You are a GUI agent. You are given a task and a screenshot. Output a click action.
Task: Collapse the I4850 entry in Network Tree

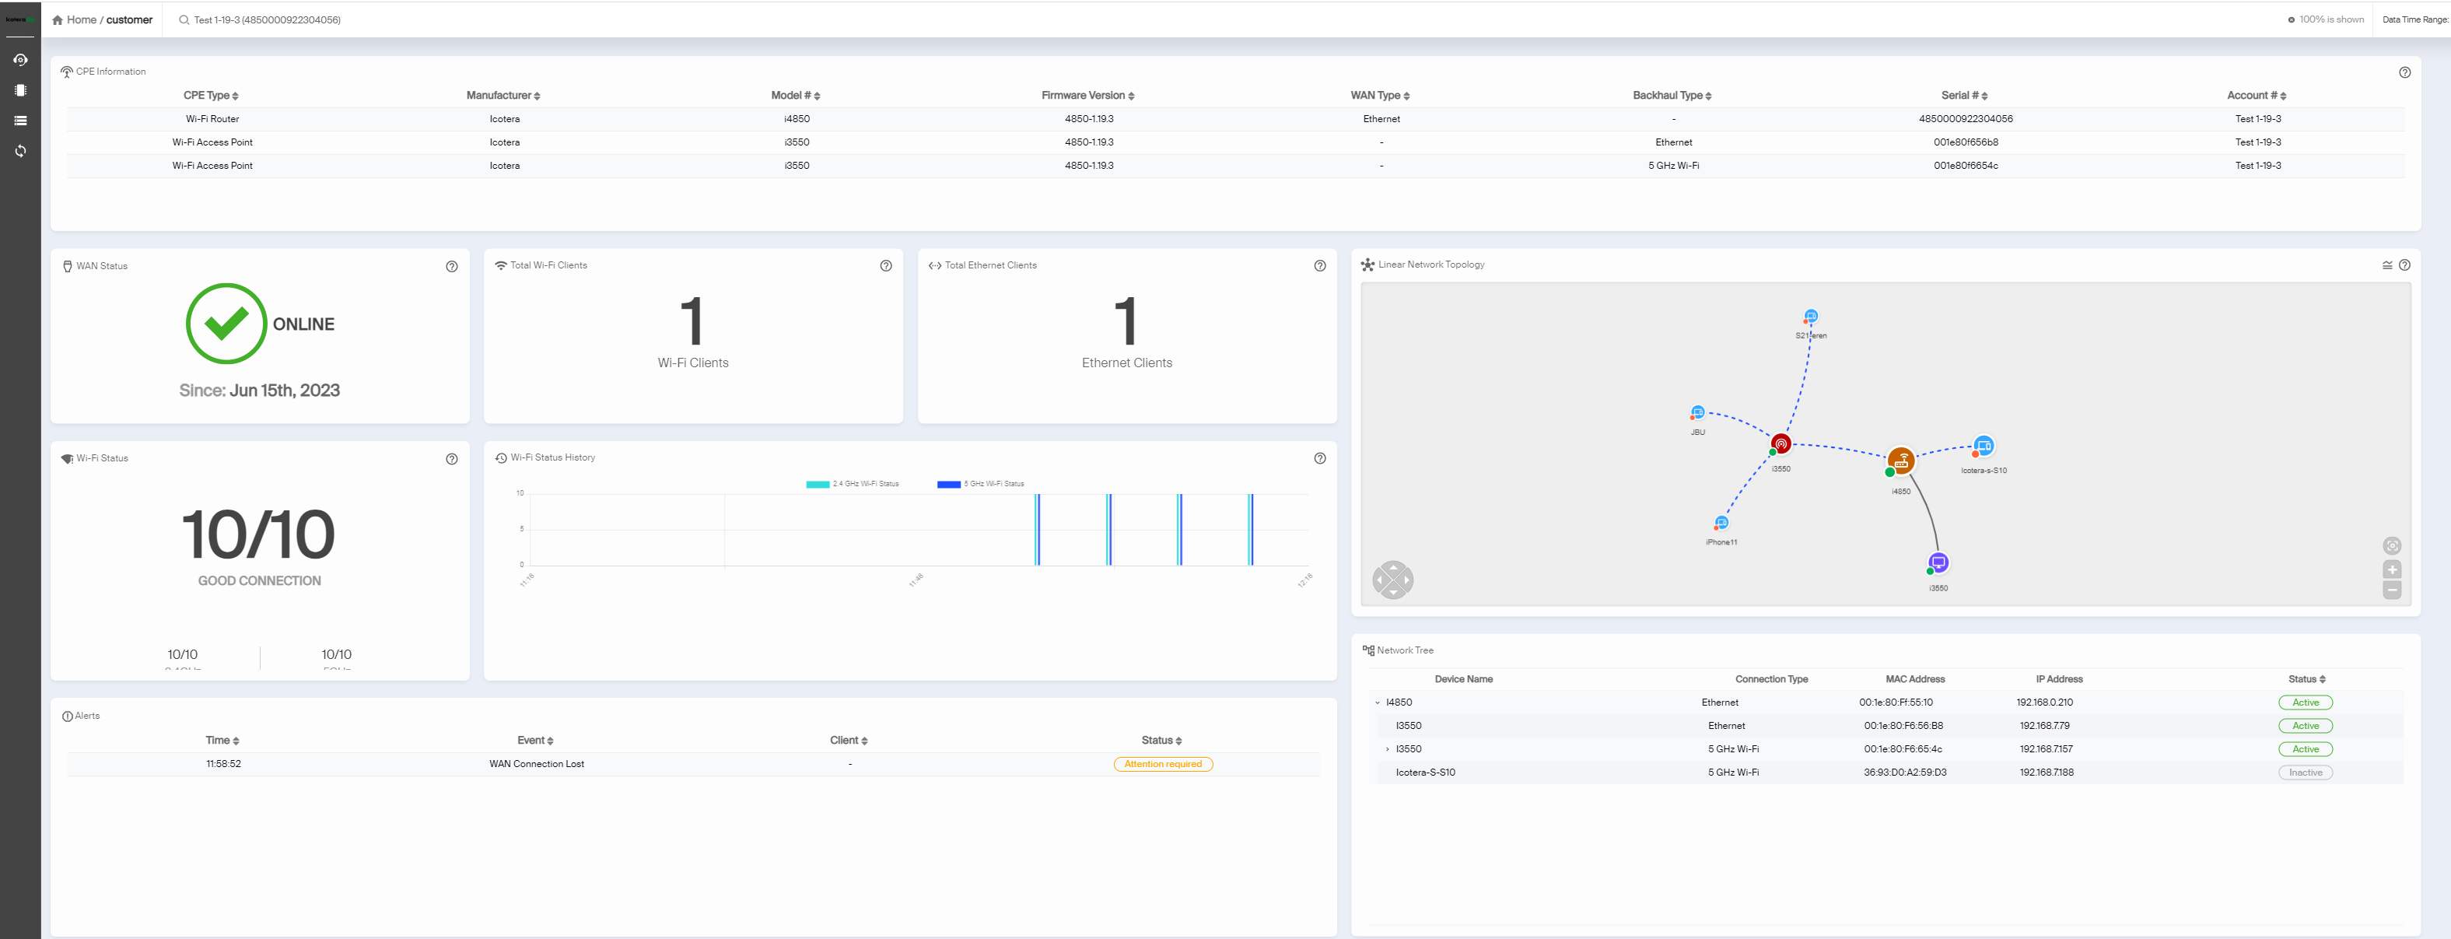1377,702
